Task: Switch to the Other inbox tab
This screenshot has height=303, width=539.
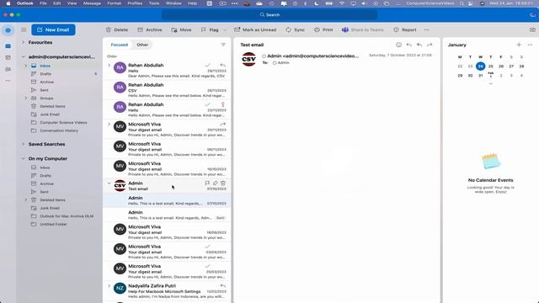Action: point(142,45)
